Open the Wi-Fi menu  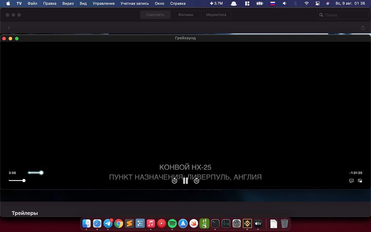tap(307, 3)
